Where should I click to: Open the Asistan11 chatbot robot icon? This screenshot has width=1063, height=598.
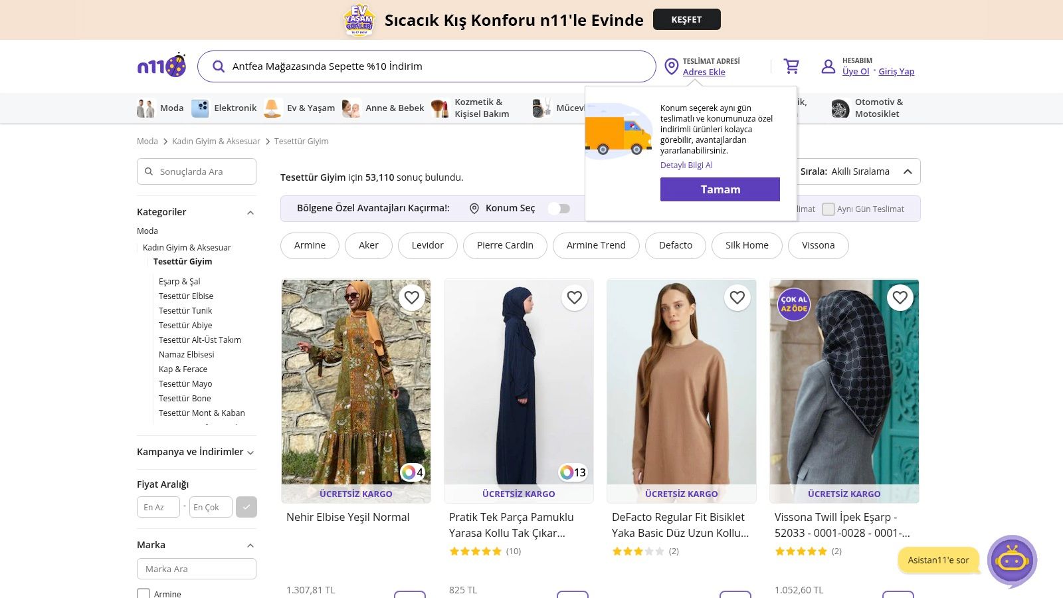click(1012, 561)
